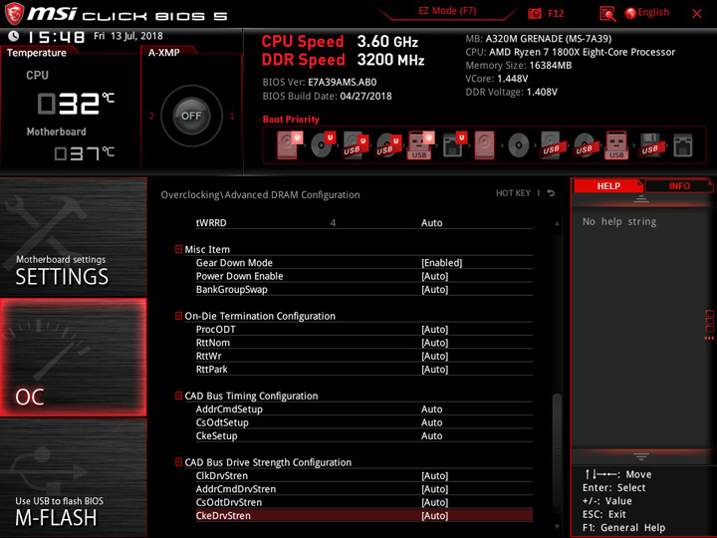Switch to the INFO tab

pyautogui.click(x=679, y=185)
